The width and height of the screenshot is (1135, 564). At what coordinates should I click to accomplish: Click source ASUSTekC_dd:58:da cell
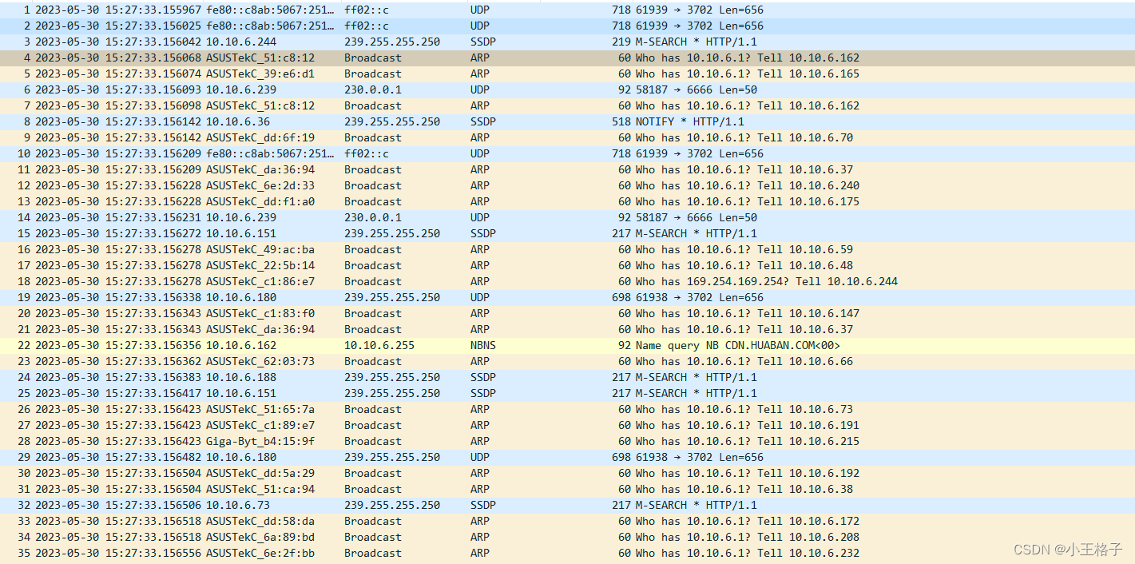(x=260, y=521)
